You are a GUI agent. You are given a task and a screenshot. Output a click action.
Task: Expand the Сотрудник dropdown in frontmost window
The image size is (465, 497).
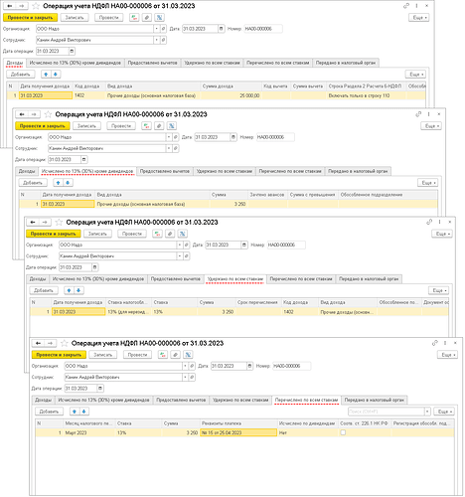[185, 377]
